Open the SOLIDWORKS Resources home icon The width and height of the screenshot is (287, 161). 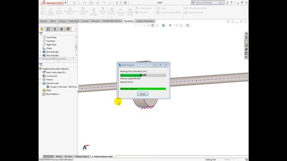tap(246, 34)
